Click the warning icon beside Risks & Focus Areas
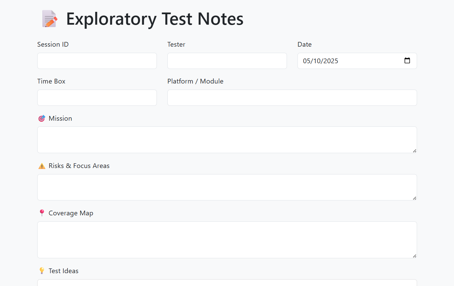This screenshot has height=286, width=454. click(41, 166)
